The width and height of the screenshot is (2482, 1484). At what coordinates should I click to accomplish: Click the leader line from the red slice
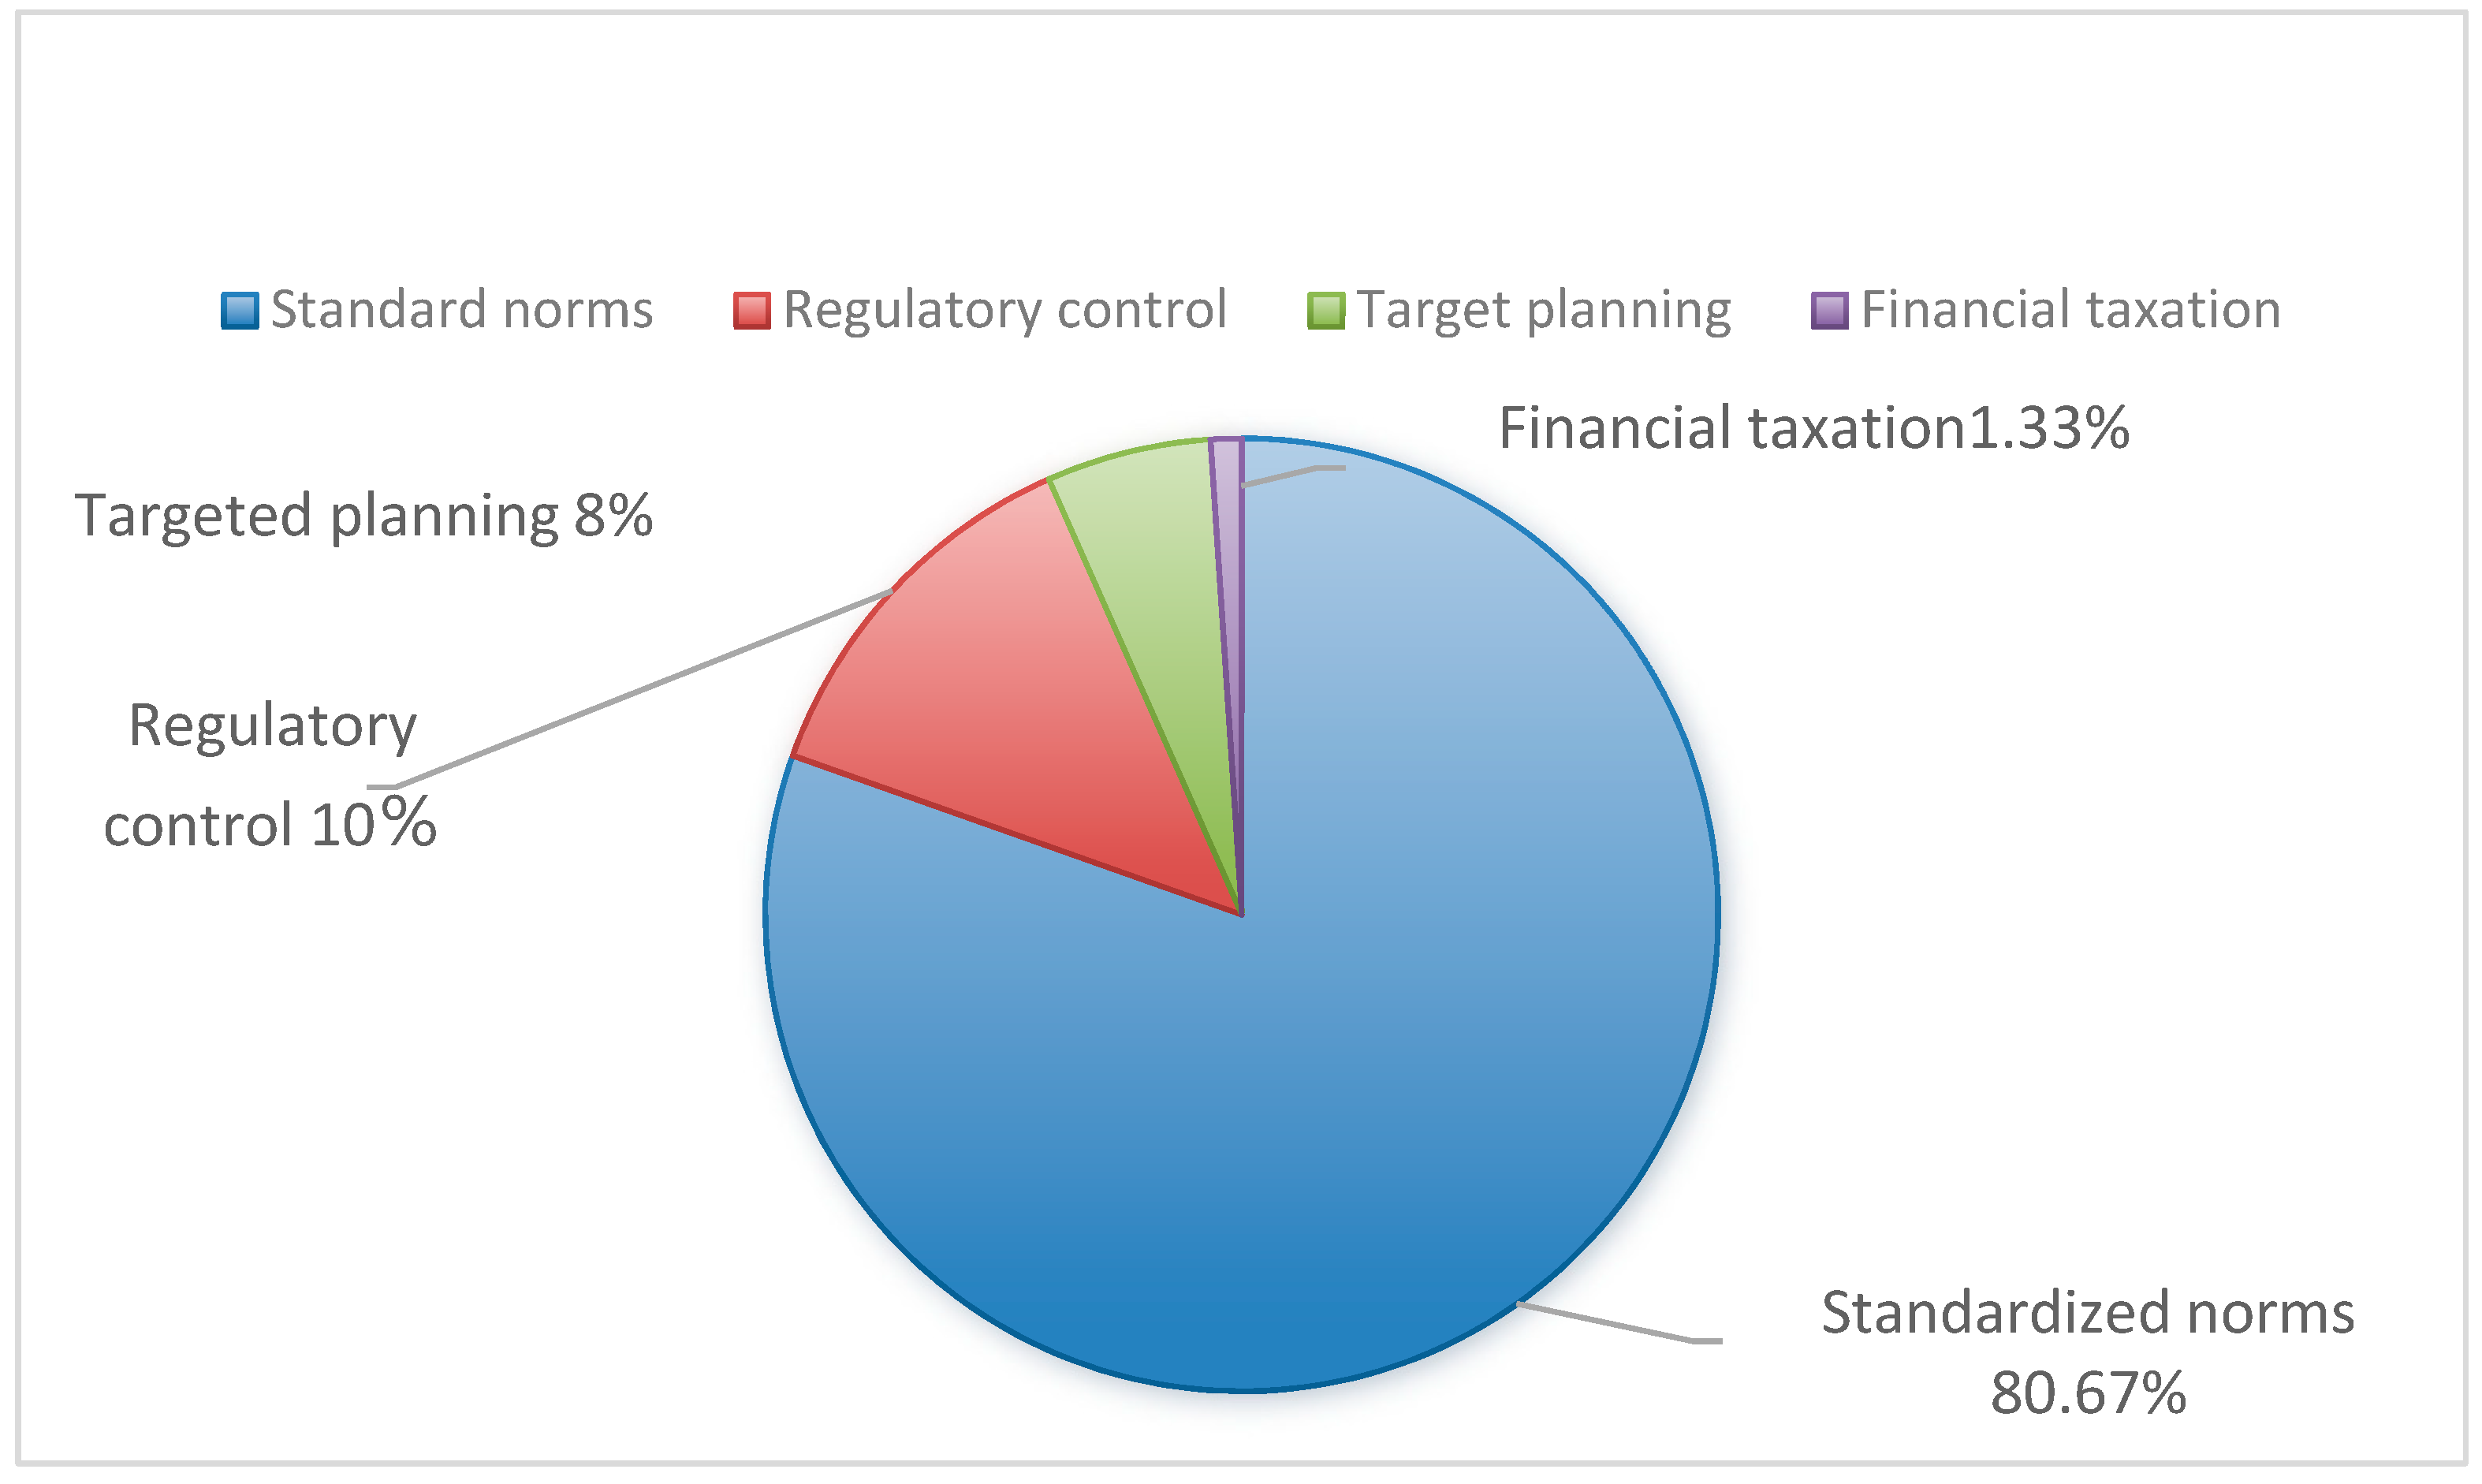(x=639, y=689)
